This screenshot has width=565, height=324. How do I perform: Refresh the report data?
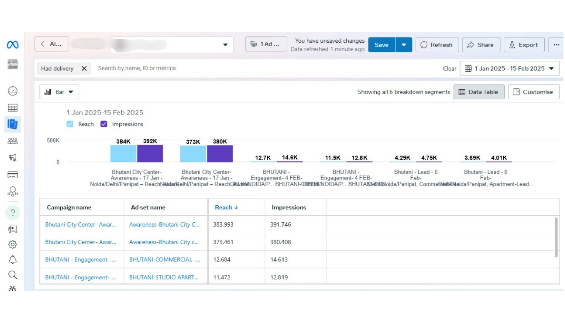click(437, 45)
